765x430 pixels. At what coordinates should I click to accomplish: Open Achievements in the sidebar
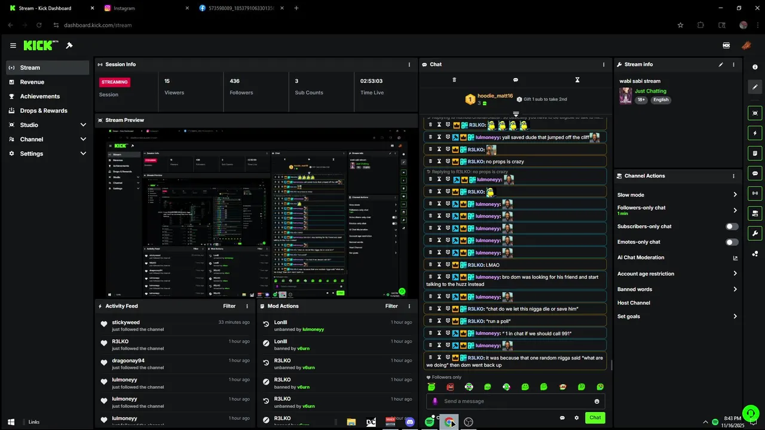[x=48, y=96]
